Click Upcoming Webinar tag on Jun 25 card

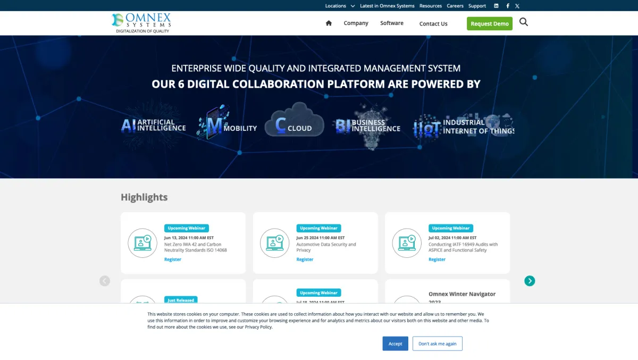(318, 228)
